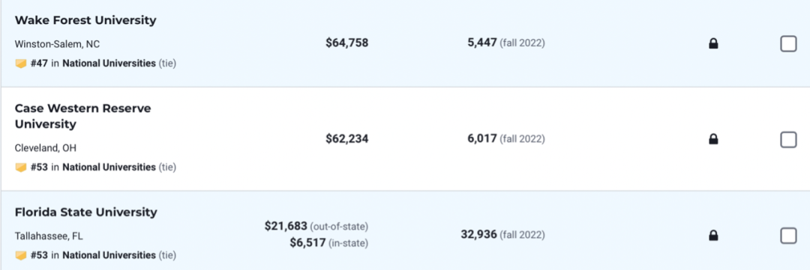810x270 pixels.
Task: Click National Universities link under Florida State
Action: 109,255
